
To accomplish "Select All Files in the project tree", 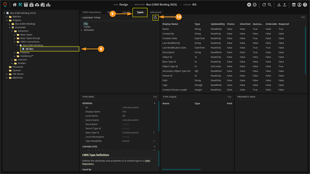I will [x=29, y=49].
